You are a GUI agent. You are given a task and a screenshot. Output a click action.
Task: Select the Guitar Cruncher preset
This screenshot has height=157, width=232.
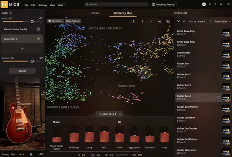click(203, 119)
